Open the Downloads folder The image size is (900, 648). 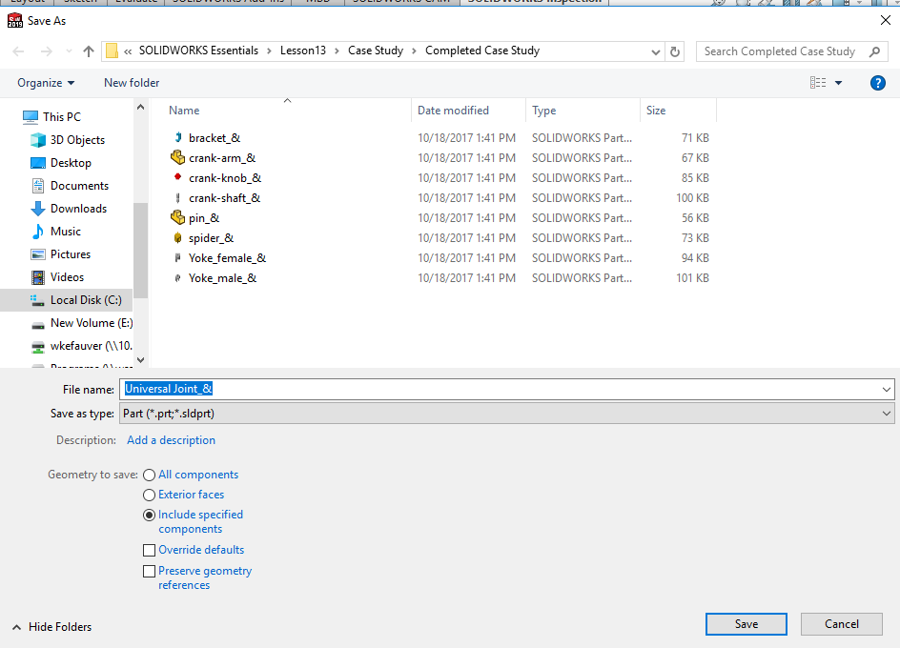click(x=78, y=209)
